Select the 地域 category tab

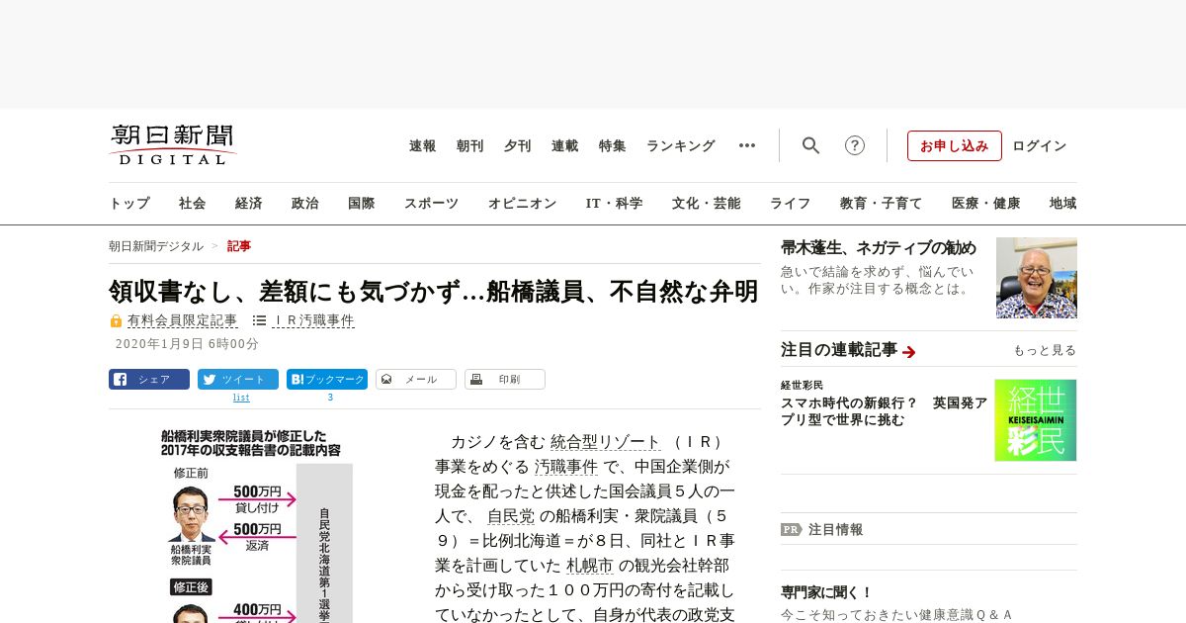(x=1063, y=203)
